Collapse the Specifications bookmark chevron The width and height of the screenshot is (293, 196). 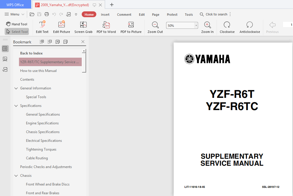(x=16, y=106)
